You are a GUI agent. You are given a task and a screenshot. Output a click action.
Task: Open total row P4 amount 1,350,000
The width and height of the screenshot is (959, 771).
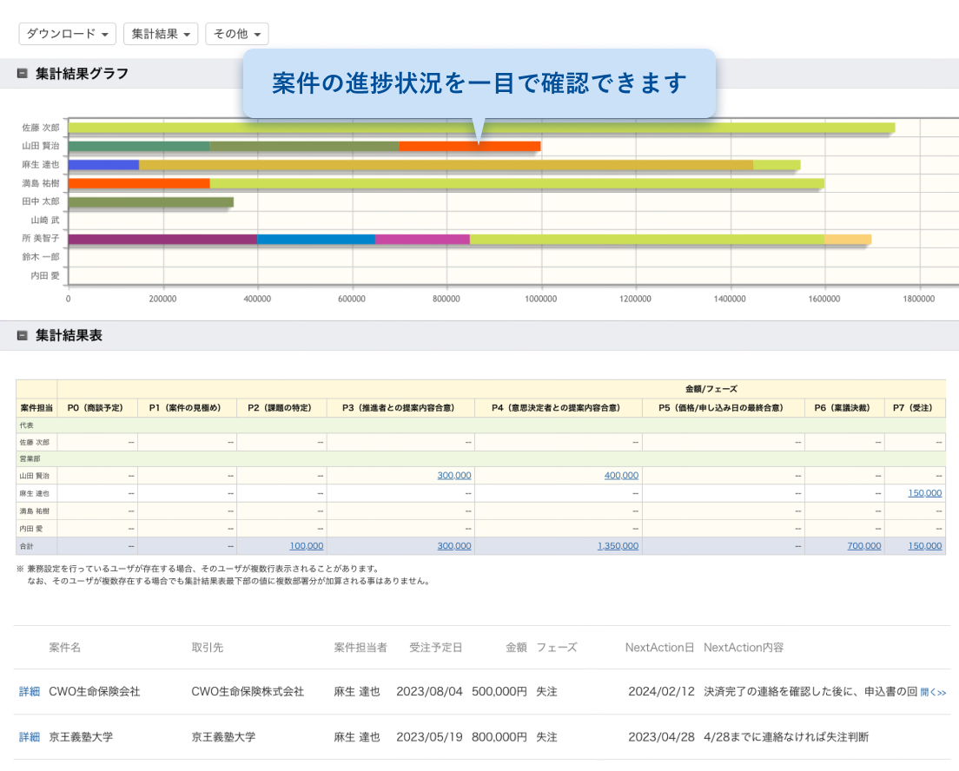[x=618, y=546]
